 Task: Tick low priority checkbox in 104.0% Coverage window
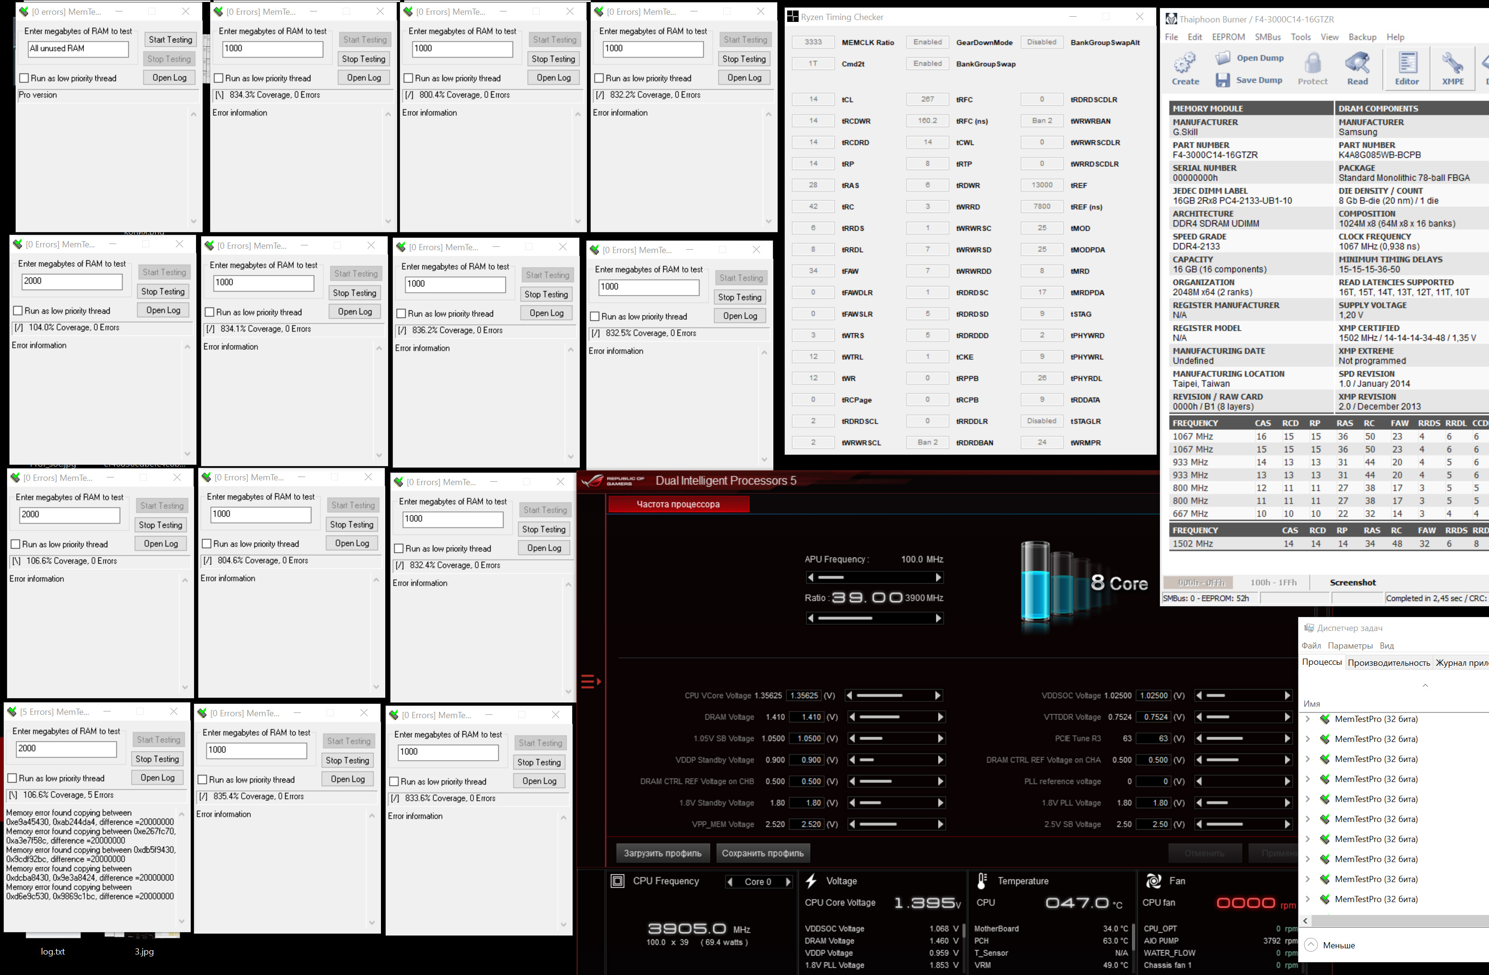(18, 311)
